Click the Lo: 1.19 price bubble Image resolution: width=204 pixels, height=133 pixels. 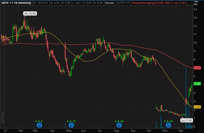pos(187,120)
